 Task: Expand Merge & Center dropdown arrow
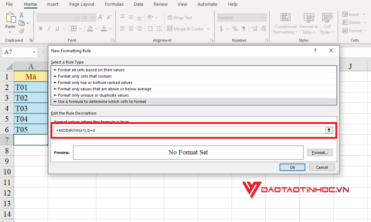[x=209, y=29]
